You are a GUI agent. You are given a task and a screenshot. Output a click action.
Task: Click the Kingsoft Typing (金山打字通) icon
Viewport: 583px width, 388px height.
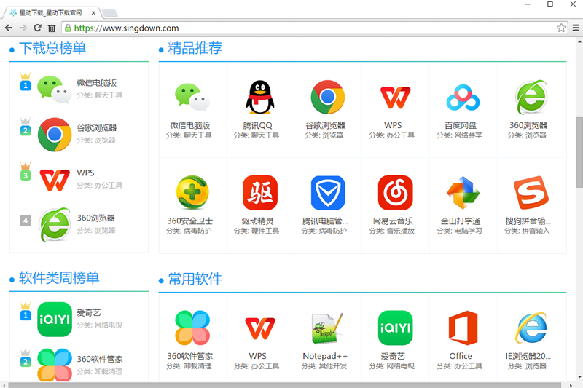[x=461, y=193]
